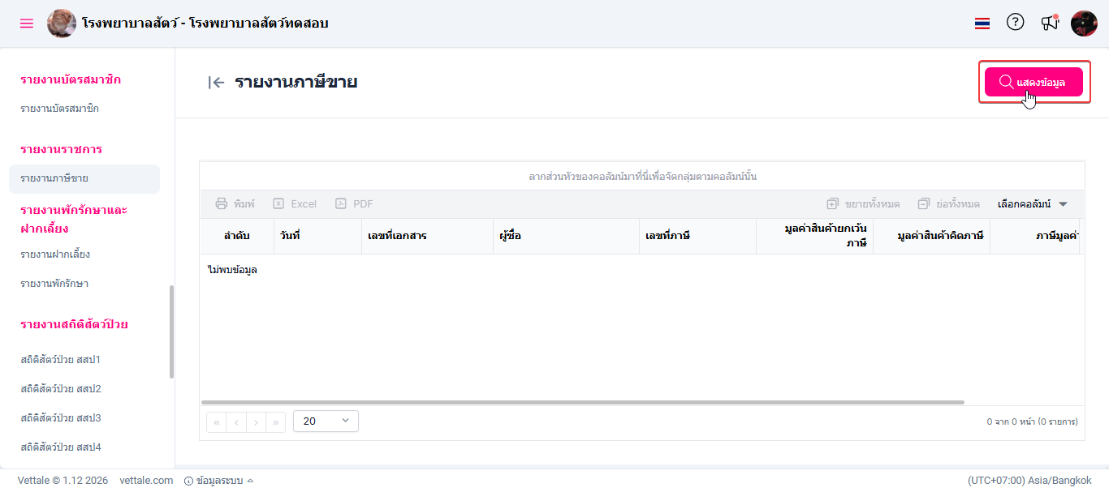Open the เลือกคอลัมน์ column chooser dropdown
This screenshot has width=1109, height=492.
coord(1033,204)
